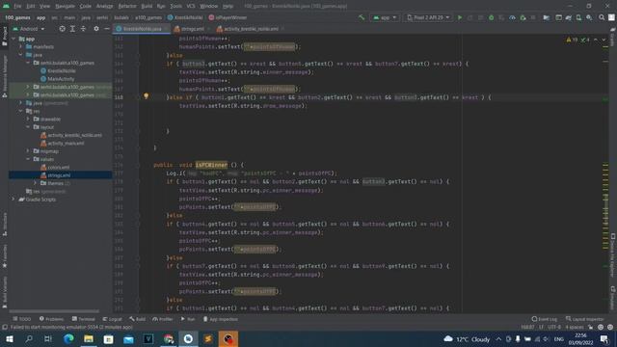The width and height of the screenshot is (617, 347).
Task: Click the Windows Start button
Action: [9, 338]
